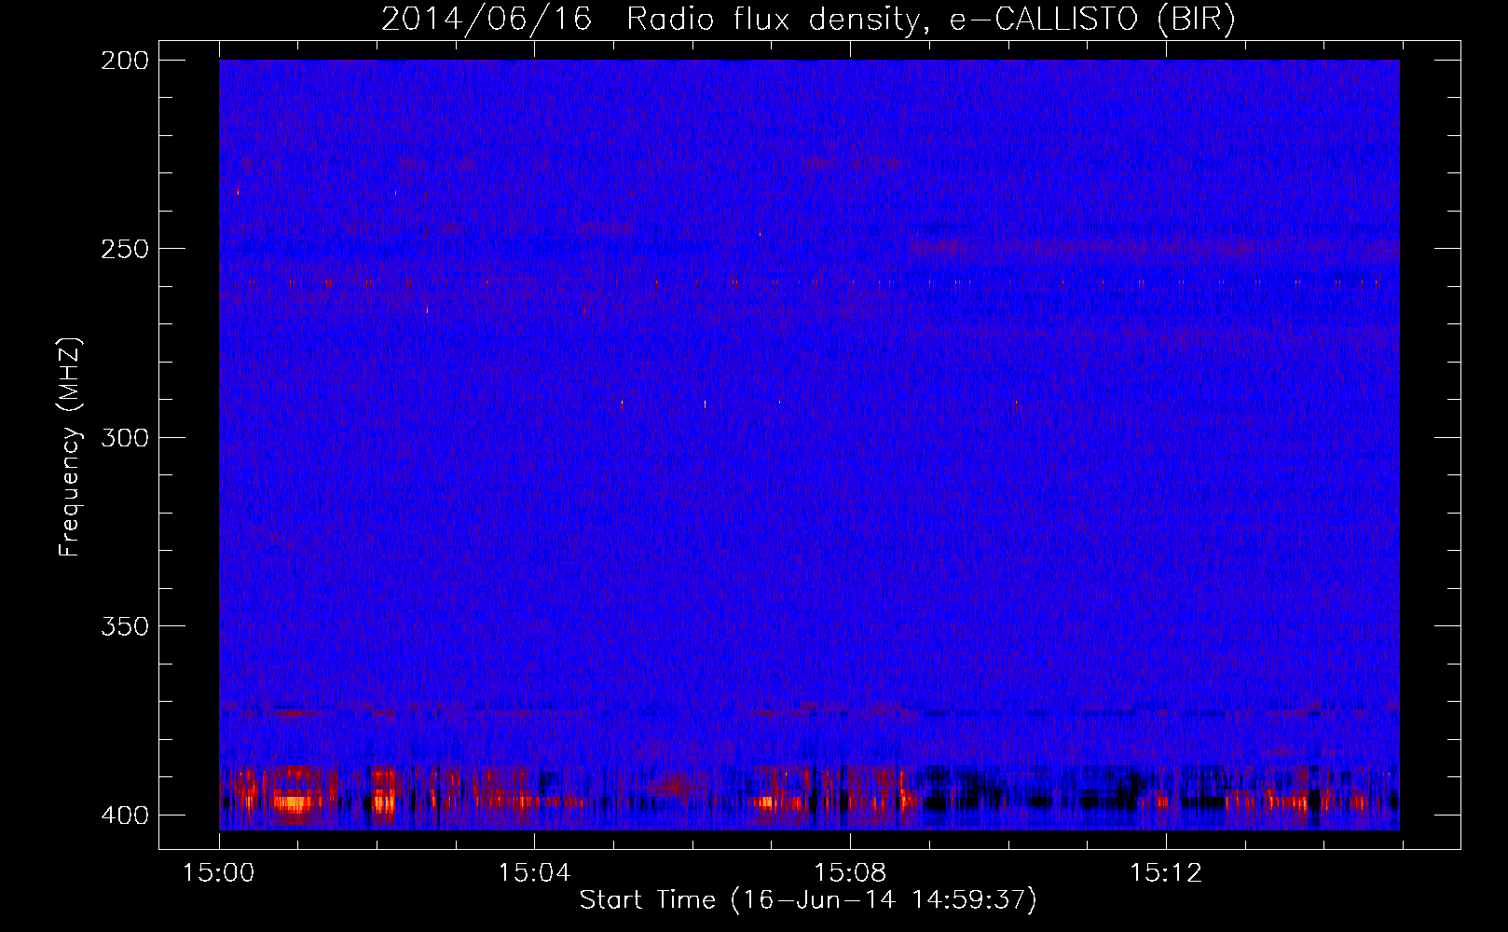The width and height of the screenshot is (1508, 932).
Task: Click the bright burst near 400 MHz after 15:00
Action: (x=291, y=802)
